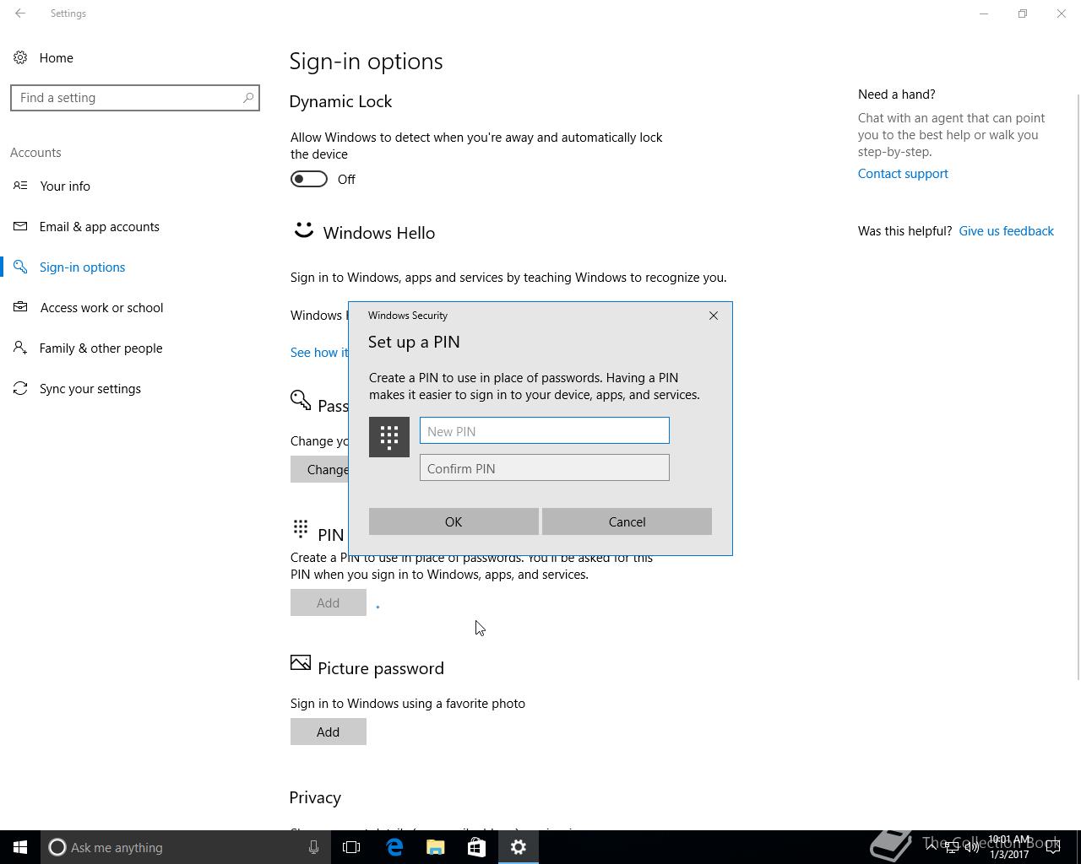The height and width of the screenshot is (864, 1081).
Task: Click the Give us feedback link
Action: tap(1006, 231)
